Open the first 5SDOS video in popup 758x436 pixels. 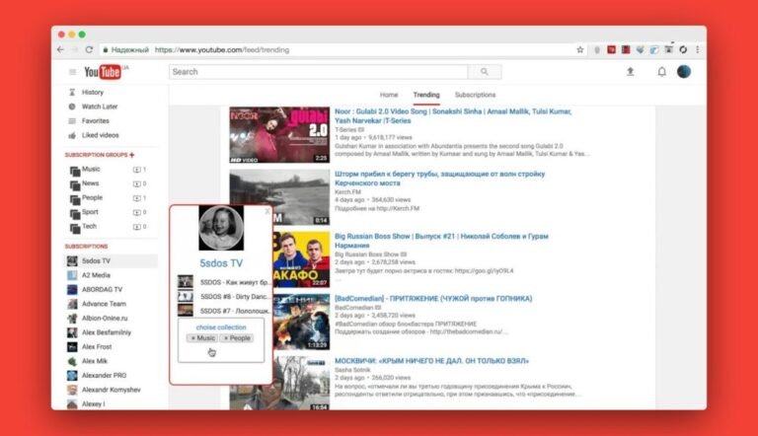(x=235, y=282)
